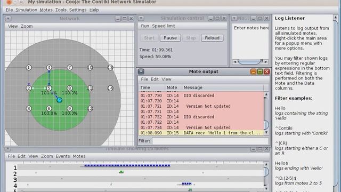341x192 pixels.
Task: Open Timeline Zoom menu
Action: point(47,156)
